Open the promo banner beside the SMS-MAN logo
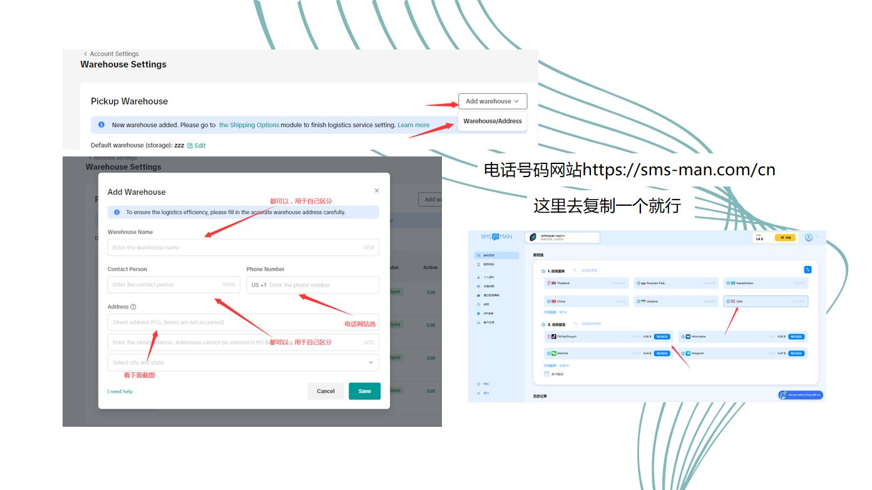This screenshot has width=872, height=490. coord(562,237)
